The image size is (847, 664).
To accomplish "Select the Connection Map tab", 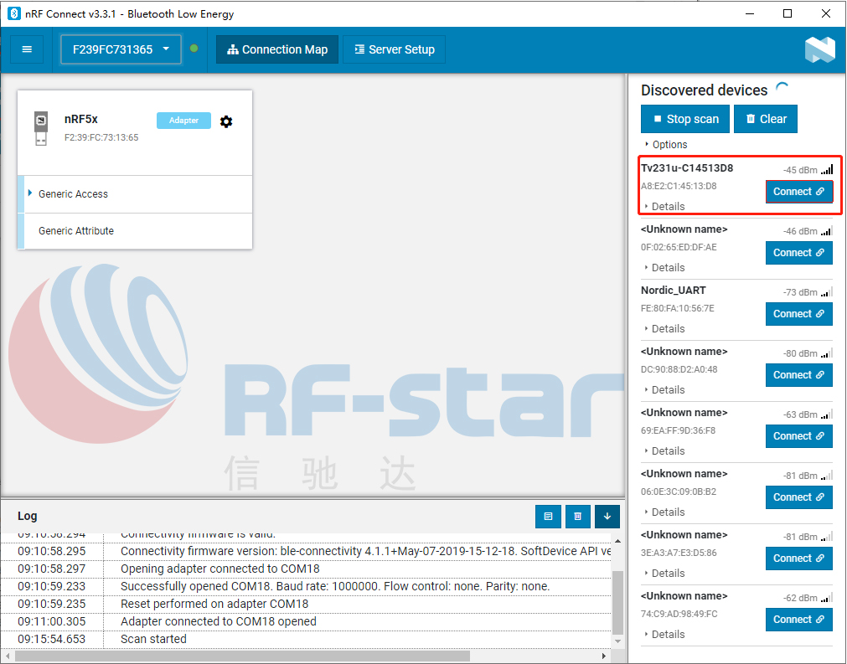I will [276, 49].
